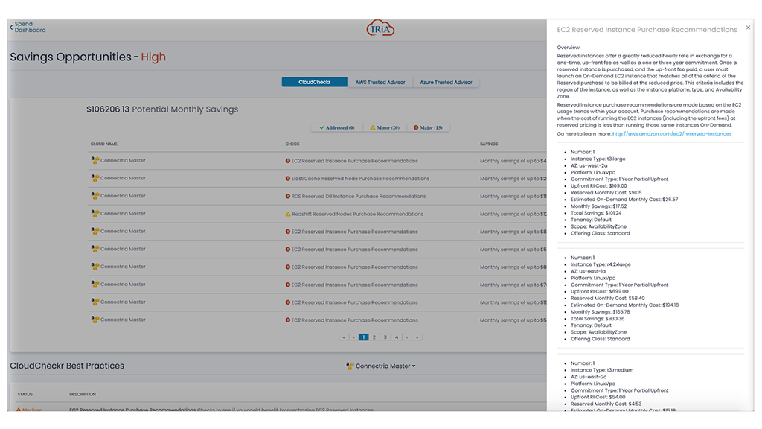
Task: Click the AWS cloud icon in Redshift row
Action: pos(95,213)
